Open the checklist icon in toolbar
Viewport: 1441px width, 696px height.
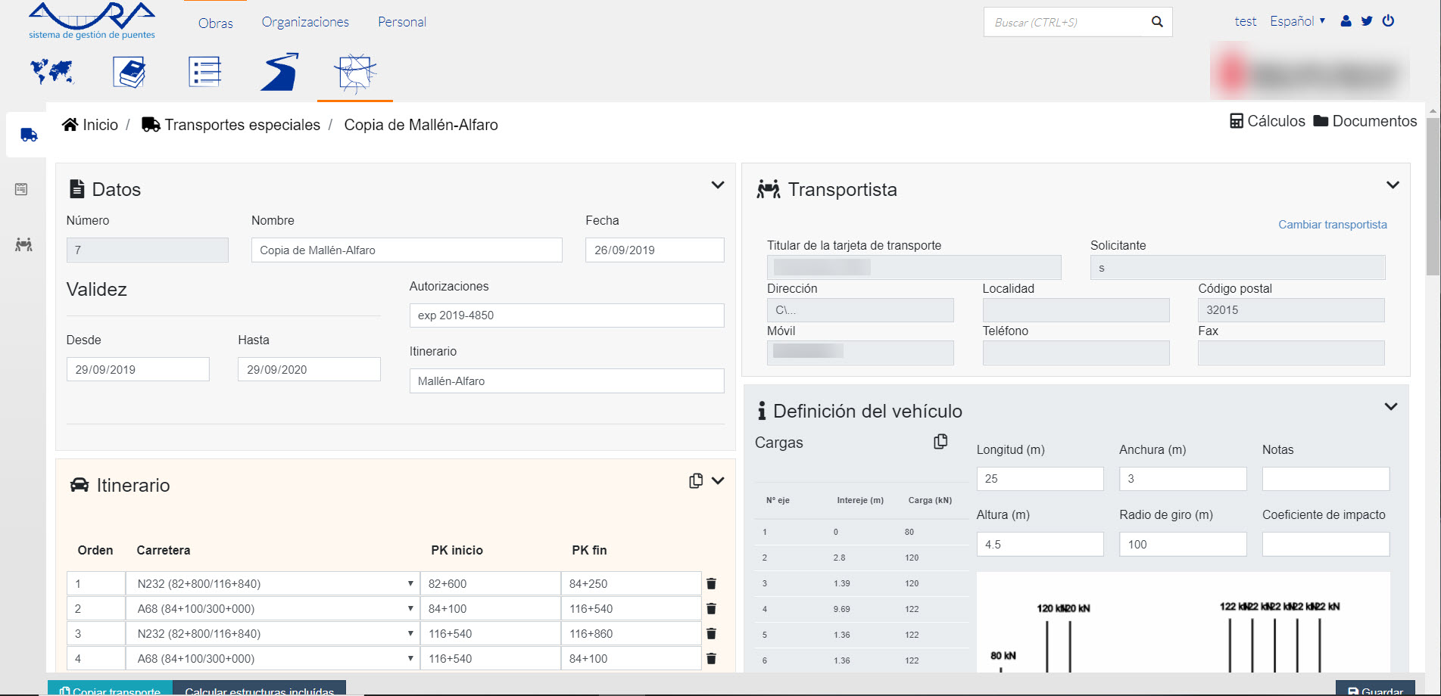[204, 73]
